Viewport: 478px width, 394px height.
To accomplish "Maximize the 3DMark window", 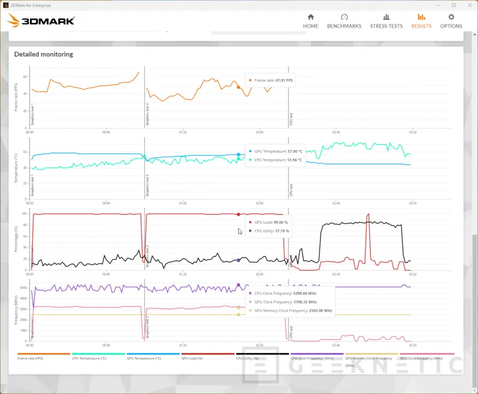I will click(454, 5).
